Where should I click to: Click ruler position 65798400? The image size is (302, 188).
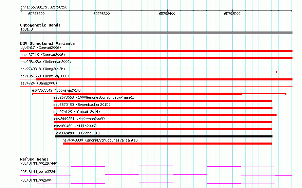[167, 14]
